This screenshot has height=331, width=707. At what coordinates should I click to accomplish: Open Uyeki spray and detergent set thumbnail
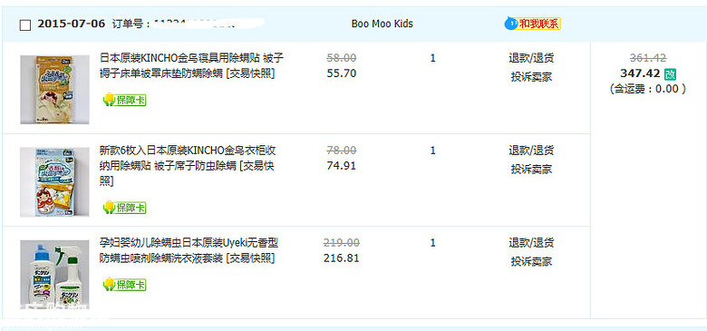54,274
